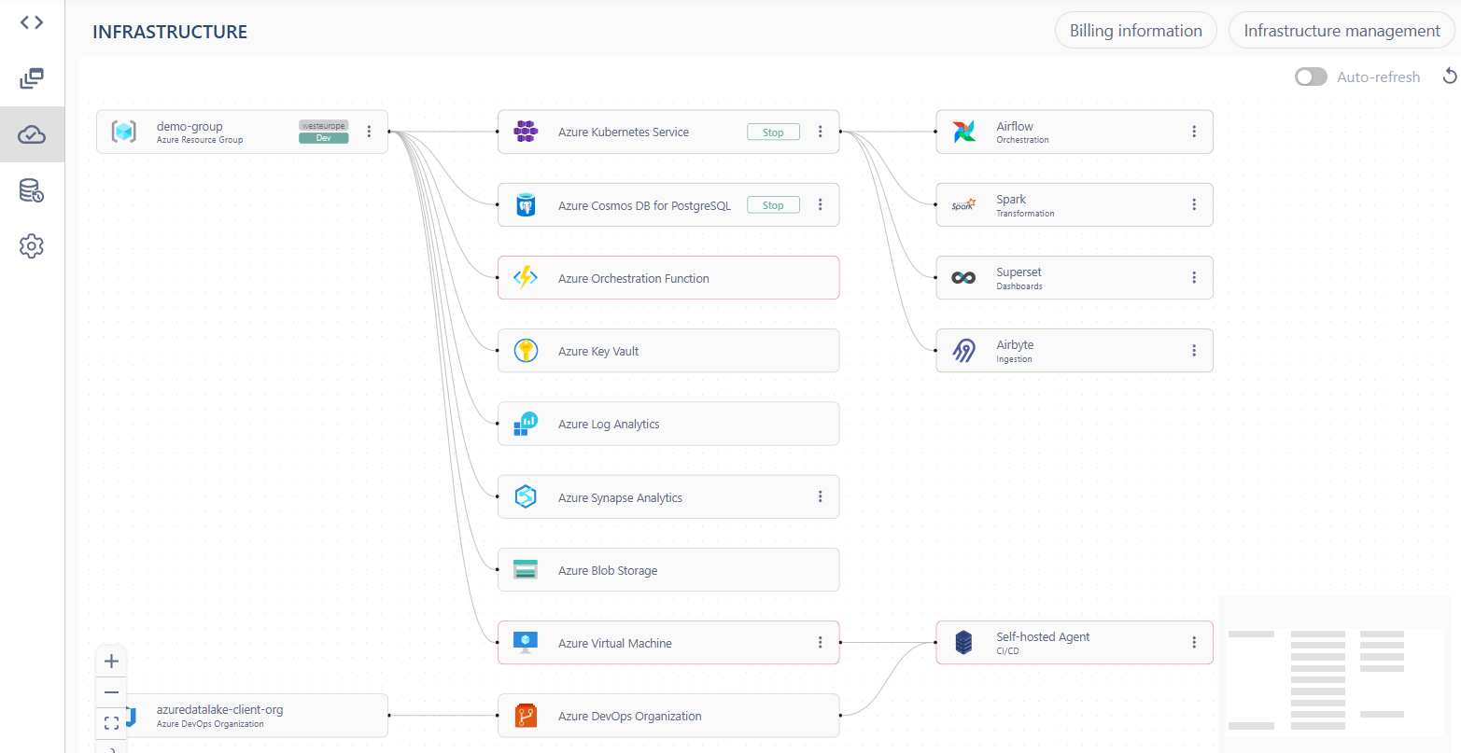This screenshot has width=1461, height=753.
Task: Select the Azure DevOps Organization label
Action: 630,717
